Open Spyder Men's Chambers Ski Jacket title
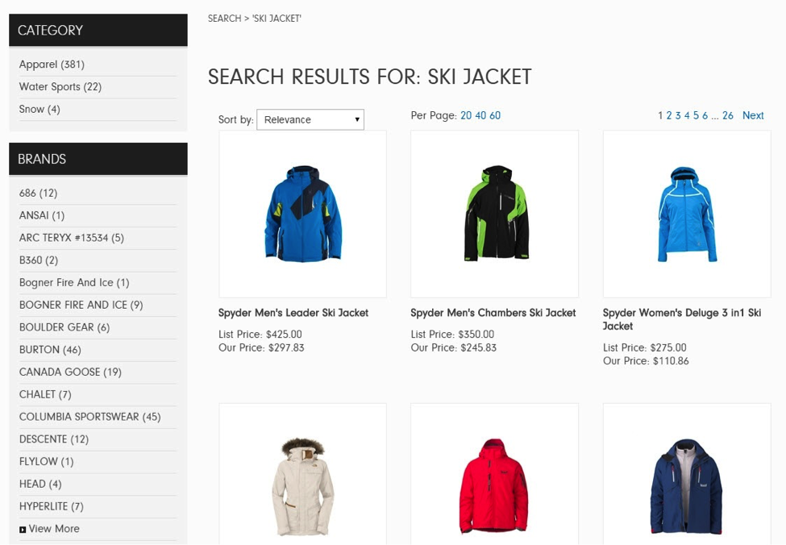786x545 pixels. point(493,313)
